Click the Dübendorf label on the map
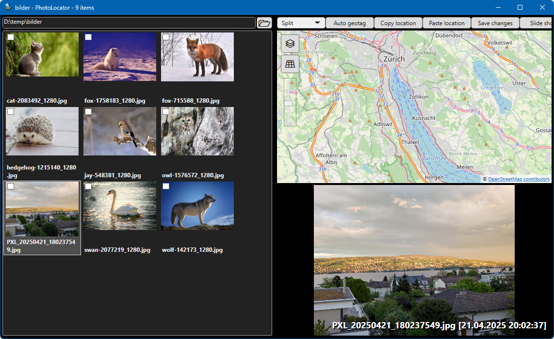The width and height of the screenshot is (554, 339). tap(449, 35)
